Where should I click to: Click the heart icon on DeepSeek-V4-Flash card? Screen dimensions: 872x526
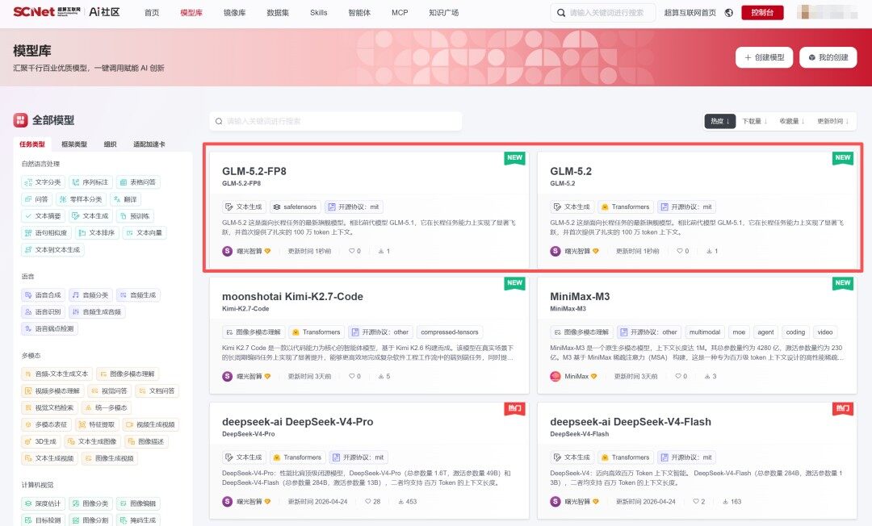[696, 502]
